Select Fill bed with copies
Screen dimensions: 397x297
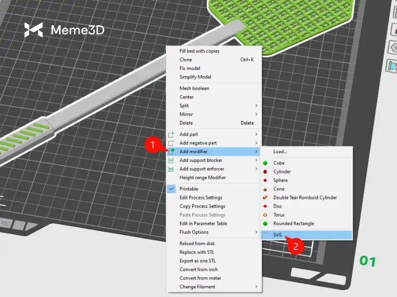coord(199,51)
